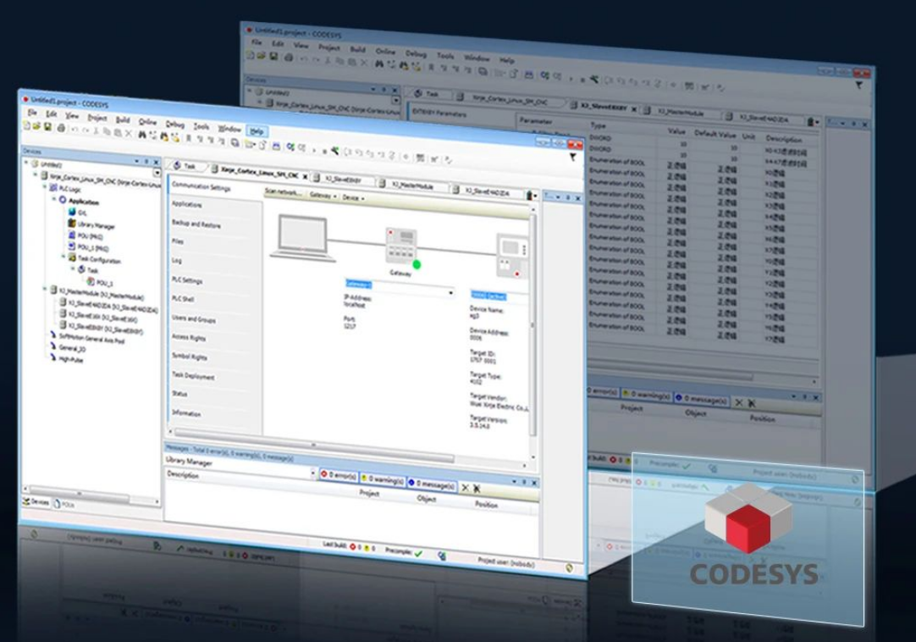Open the Build menu in rear window
The image size is (916, 642).
pyautogui.click(x=357, y=49)
